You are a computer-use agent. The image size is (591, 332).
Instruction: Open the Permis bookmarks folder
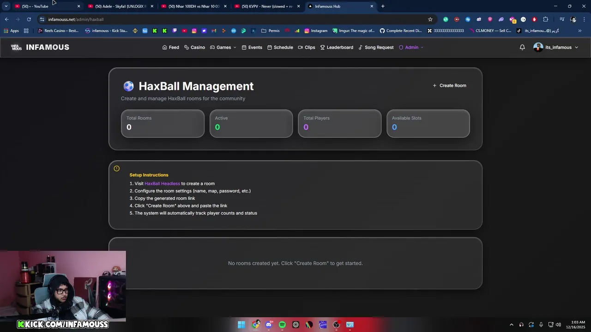tap(270, 31)
